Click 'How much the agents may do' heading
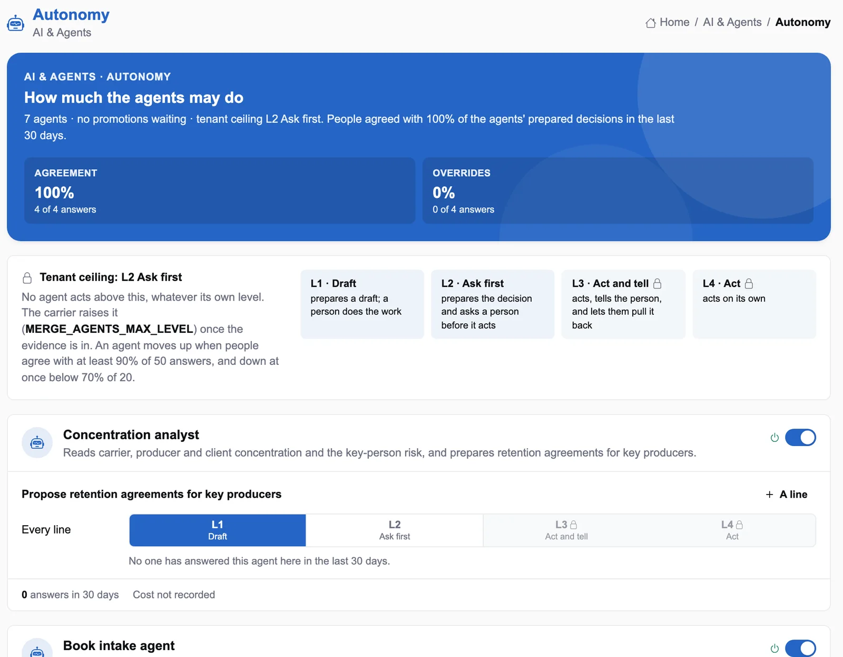 click(134, 98)
